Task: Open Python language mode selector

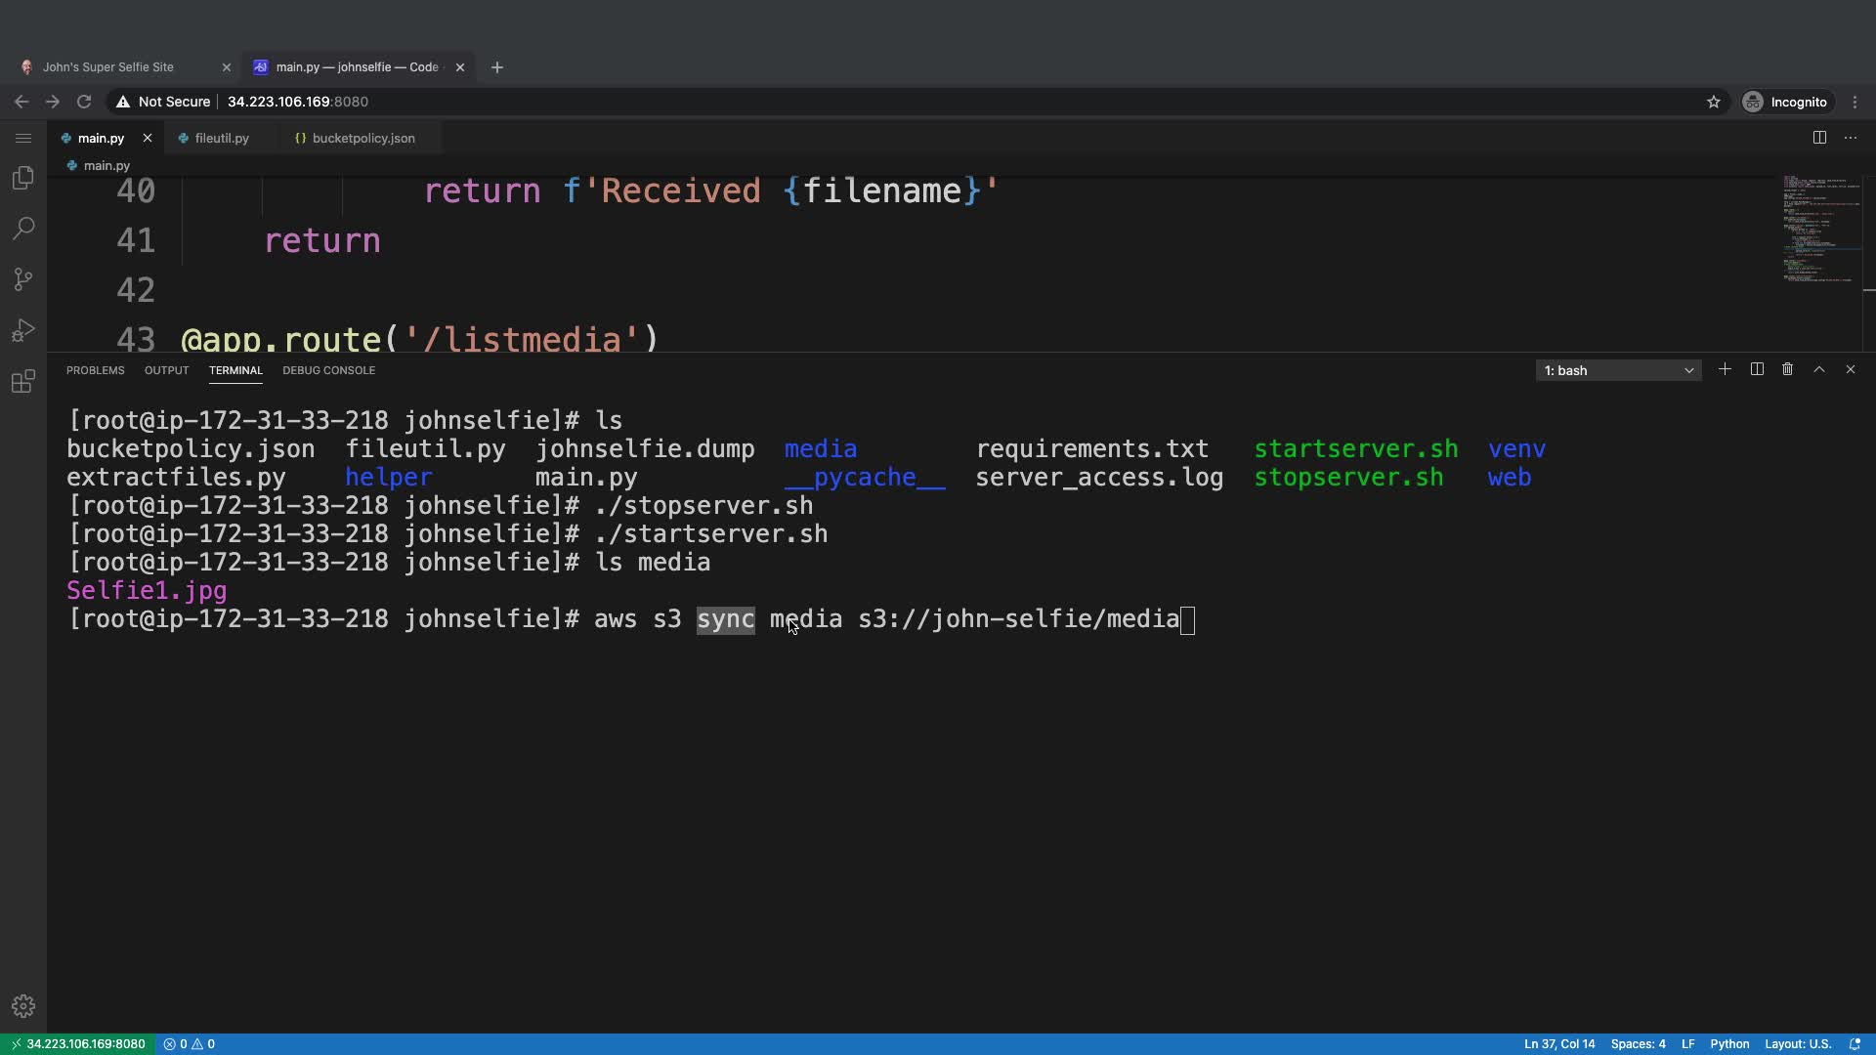Action: click(1729, 1044)
